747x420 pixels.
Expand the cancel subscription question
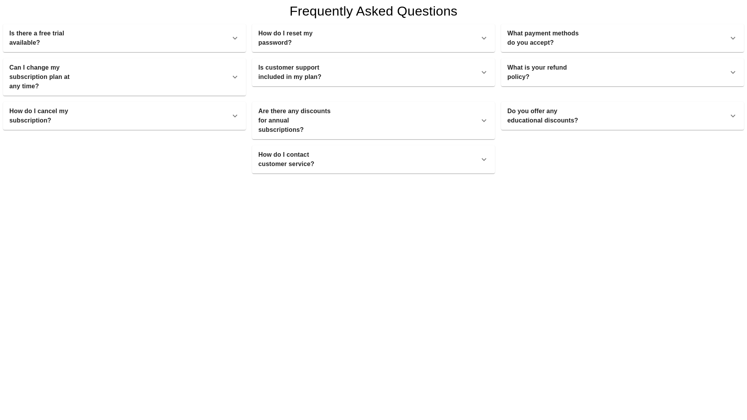point(124,115)
